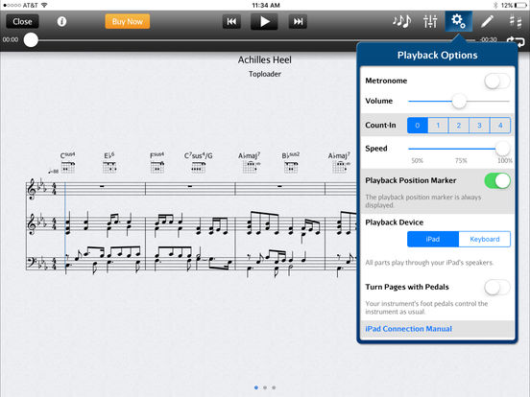Skip forward with fast-forward button

click(x=298, y=22)
